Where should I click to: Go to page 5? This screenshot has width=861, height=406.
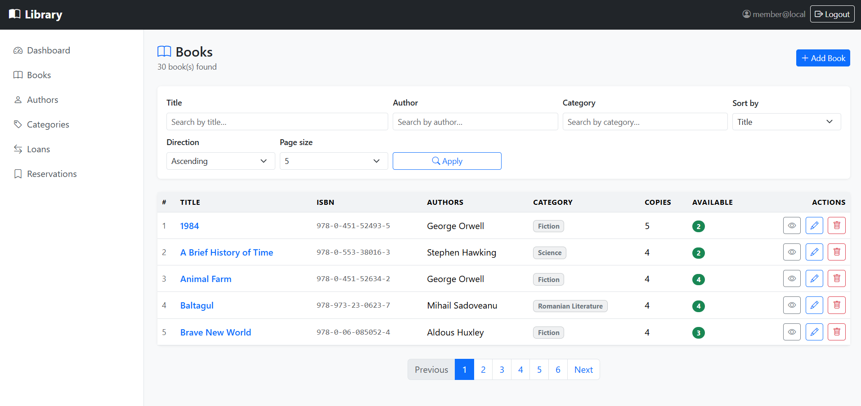(x=539, y=369)
